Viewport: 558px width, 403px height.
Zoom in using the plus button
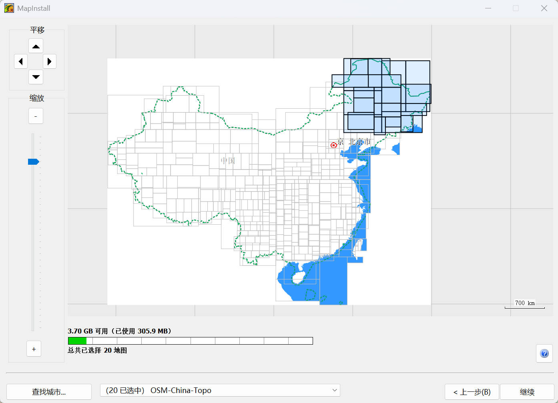point(34,349)
